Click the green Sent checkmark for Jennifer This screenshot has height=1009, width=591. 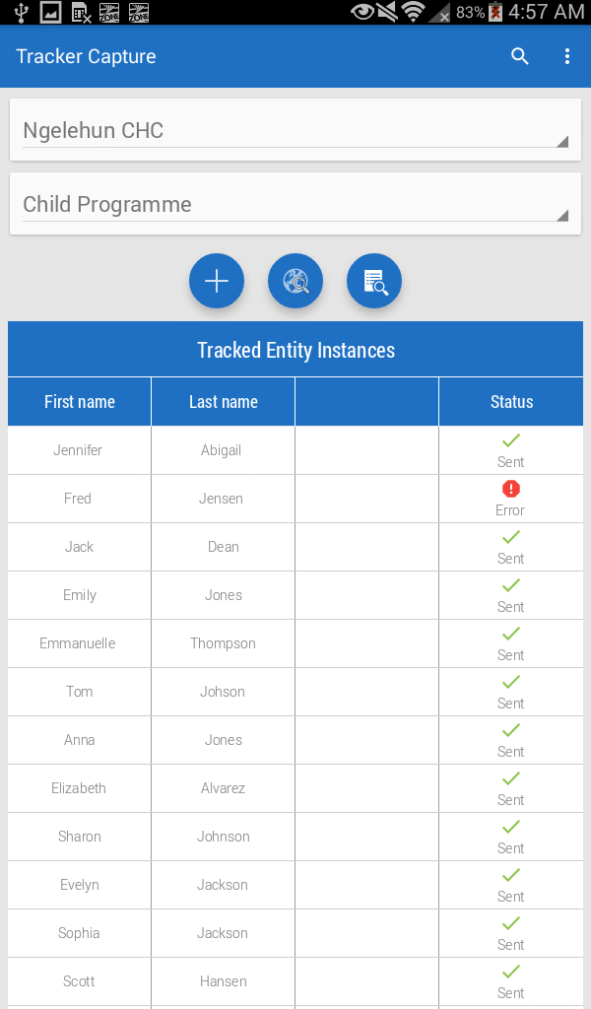point(510,440)
